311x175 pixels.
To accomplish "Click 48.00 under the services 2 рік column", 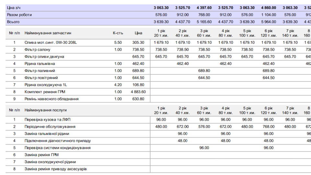I will point(183,141).
